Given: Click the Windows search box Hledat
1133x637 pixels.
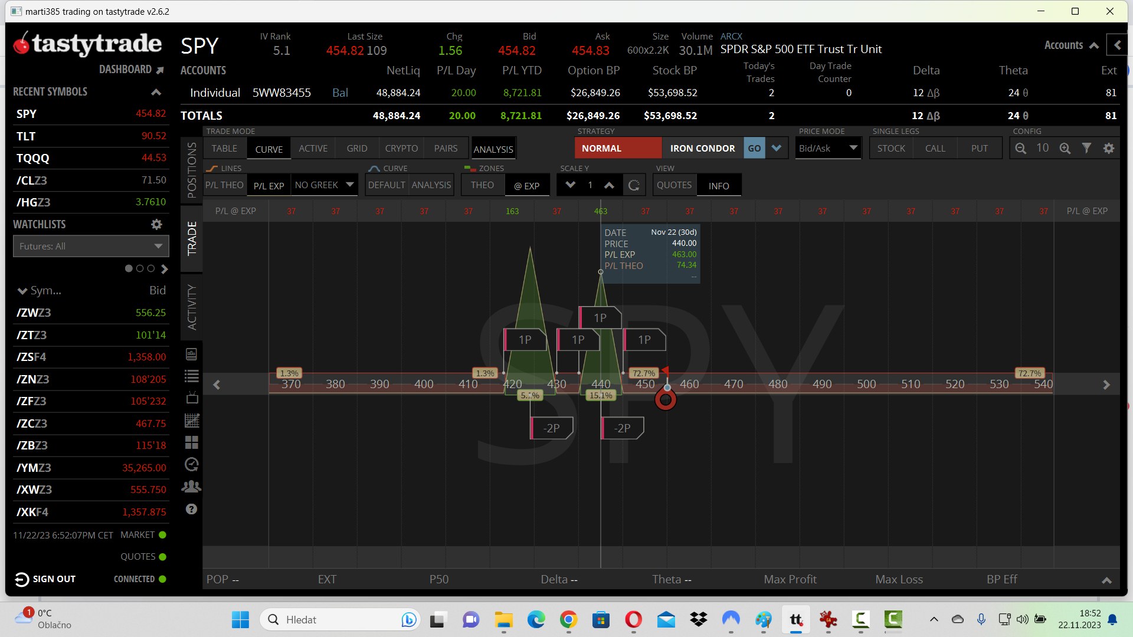Looking at the screenshot, I should click(x=340, y=619).
